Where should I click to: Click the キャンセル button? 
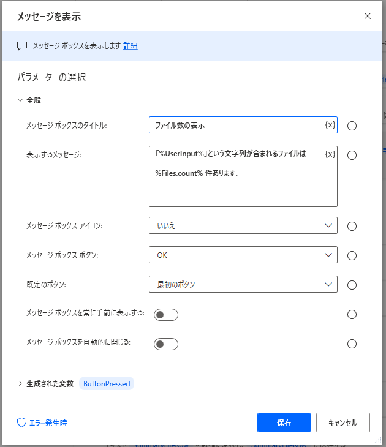[x=342, y=423]
